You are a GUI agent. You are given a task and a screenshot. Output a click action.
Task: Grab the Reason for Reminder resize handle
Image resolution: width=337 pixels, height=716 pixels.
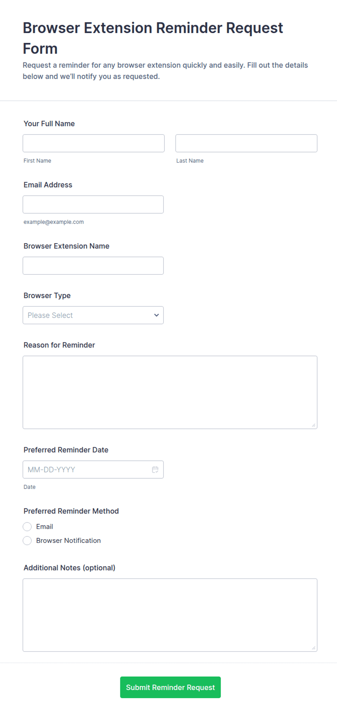click(313, 425)
